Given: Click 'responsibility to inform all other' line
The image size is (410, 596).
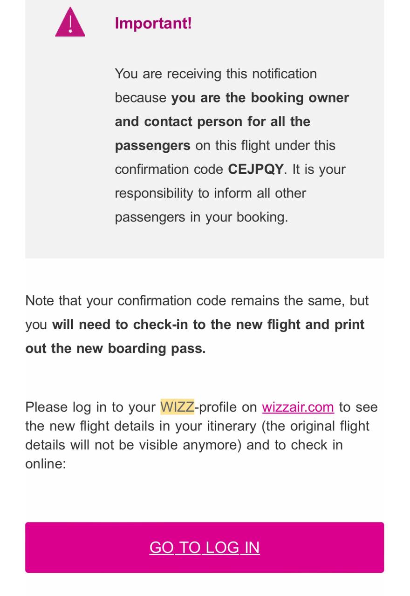Looking at the screenshot, I should click(210, 193).
